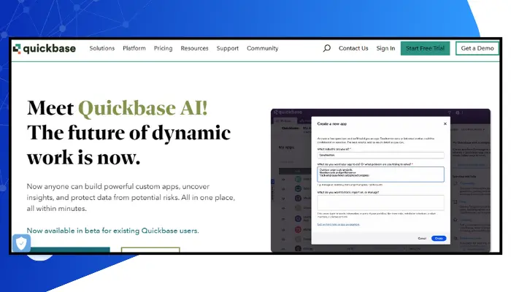Open the Solutions menu

[102, 48]
